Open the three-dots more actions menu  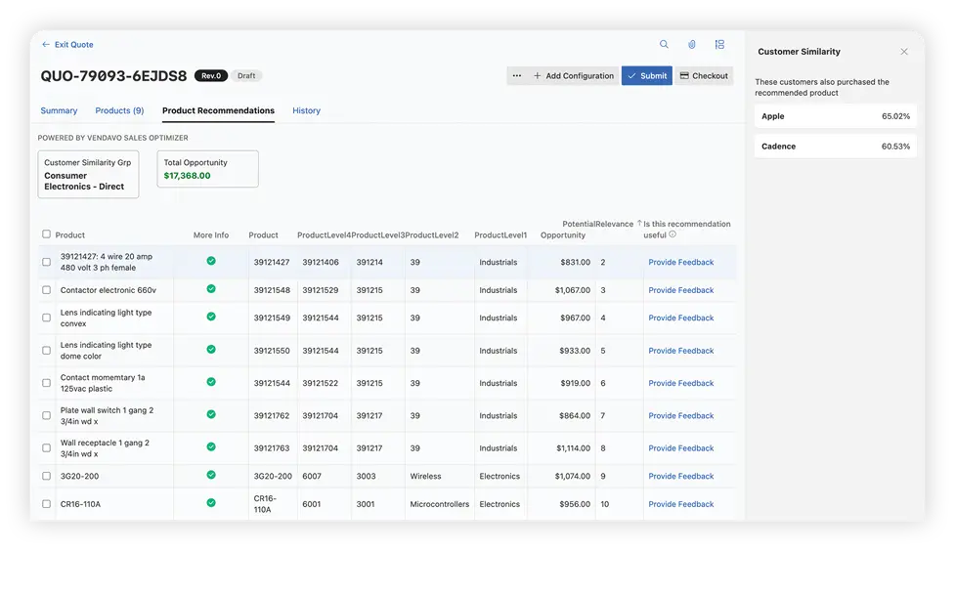coord(516,76)
